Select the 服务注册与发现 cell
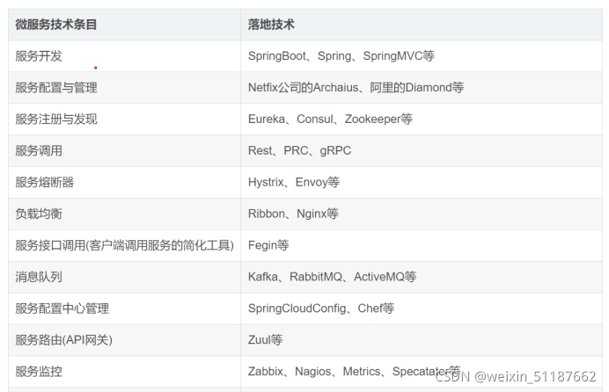The image size is (609, 392). point(56,120)
